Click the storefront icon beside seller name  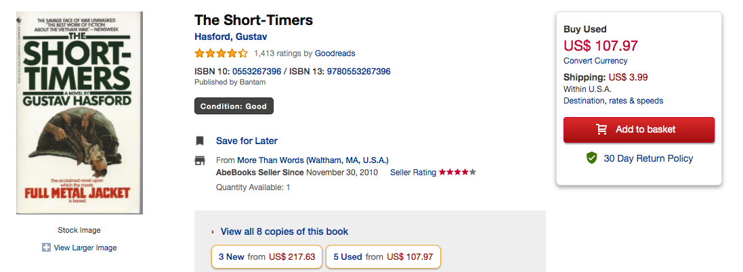click(x=200, y=160)
